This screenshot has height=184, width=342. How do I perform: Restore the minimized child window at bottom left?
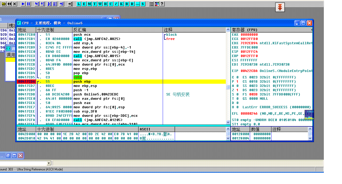pos(8,155)
